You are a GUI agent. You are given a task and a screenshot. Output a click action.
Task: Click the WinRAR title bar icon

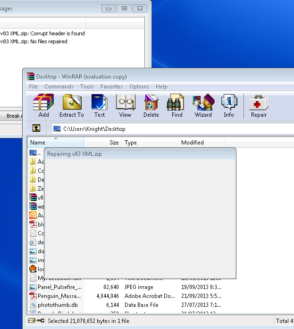[x=31, y=76]
